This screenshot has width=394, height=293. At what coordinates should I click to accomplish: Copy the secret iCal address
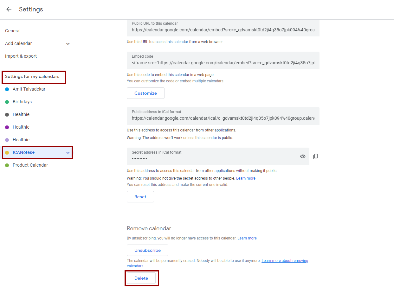click(x=315, y=156)
